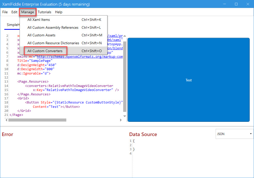Image resolution: width=254 pixels, height=178 pixels.
Task: Click the closing brace in the JSON editor
Action: (x=134, y=149)
